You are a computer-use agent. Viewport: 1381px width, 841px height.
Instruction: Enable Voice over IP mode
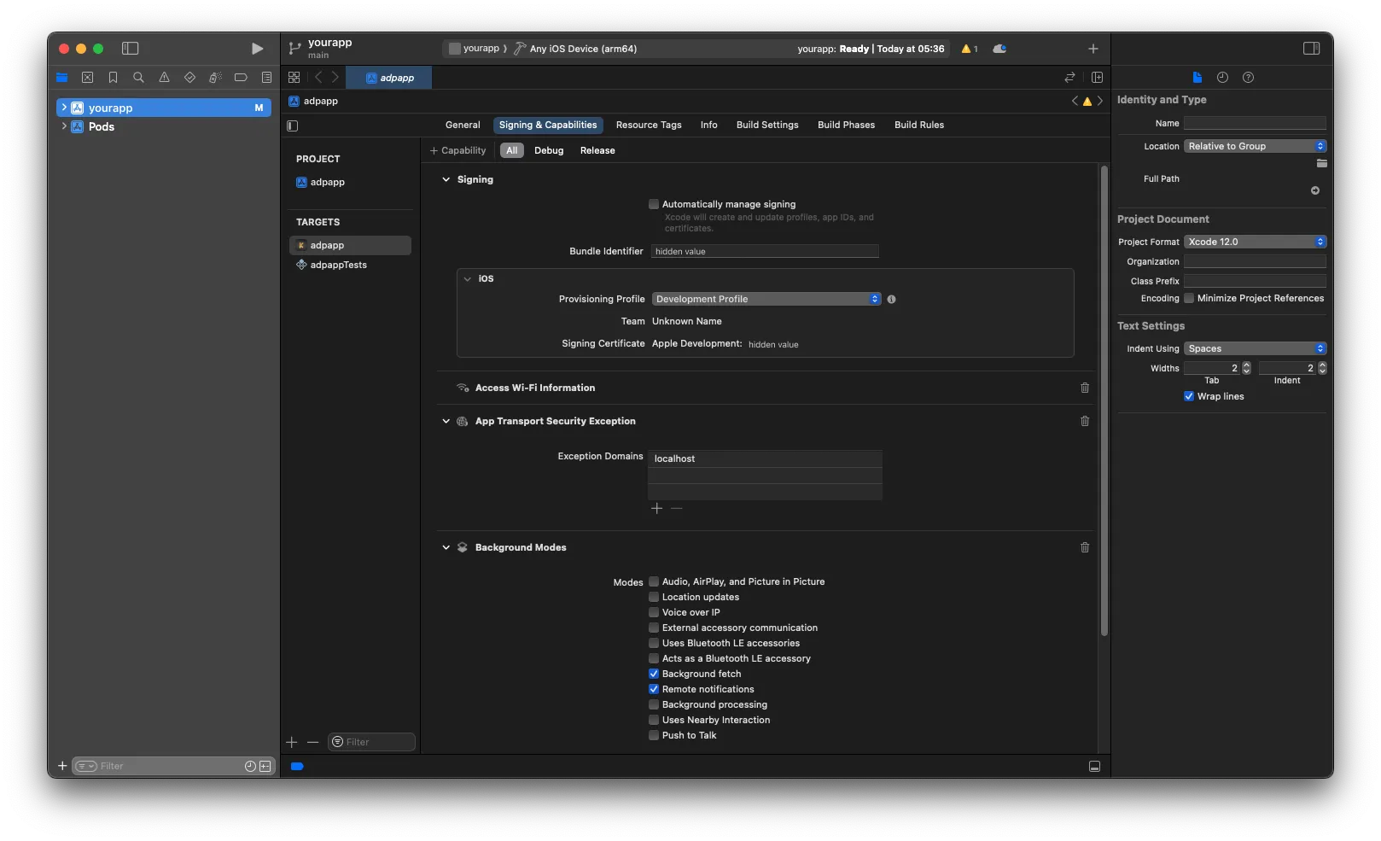(654, 612)
